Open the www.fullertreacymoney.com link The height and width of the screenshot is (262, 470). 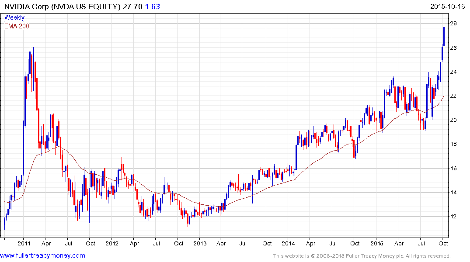tap(42, 255)
